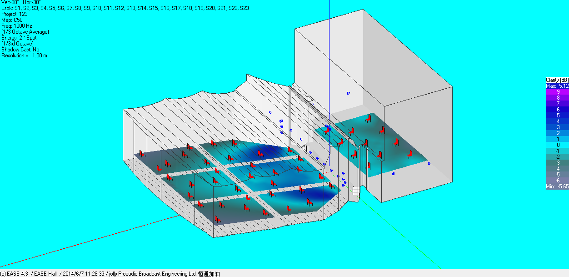
Task: Click the rightmost red chair on the stage
Action: [x=409, y=154]
